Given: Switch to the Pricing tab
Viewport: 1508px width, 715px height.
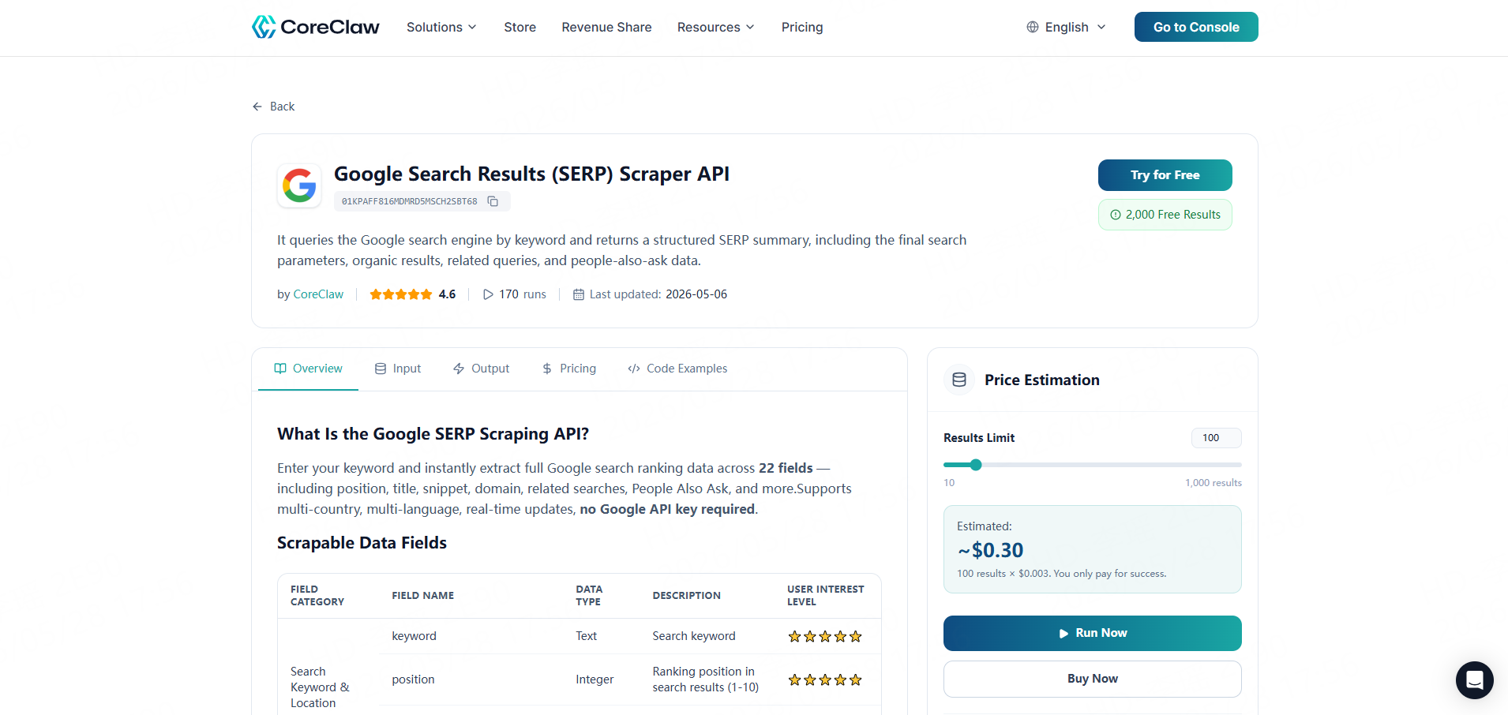Looking at the screenshot, I should (568, 369).
